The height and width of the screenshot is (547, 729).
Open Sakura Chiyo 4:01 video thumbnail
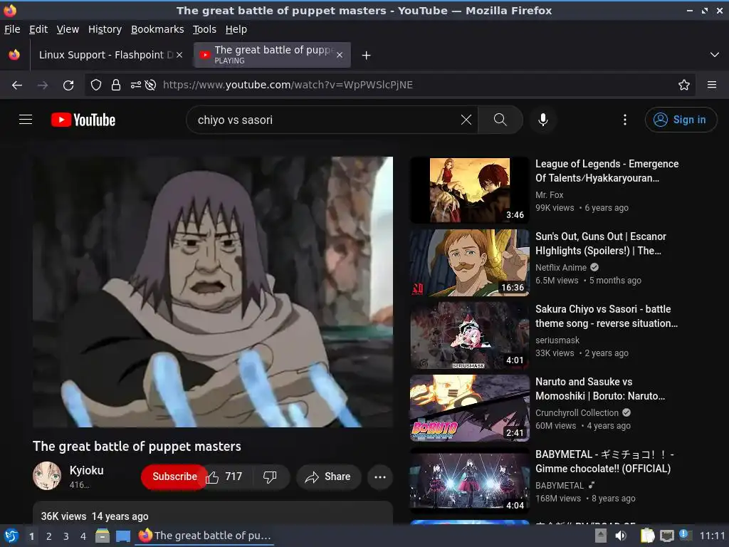point(470,335)
